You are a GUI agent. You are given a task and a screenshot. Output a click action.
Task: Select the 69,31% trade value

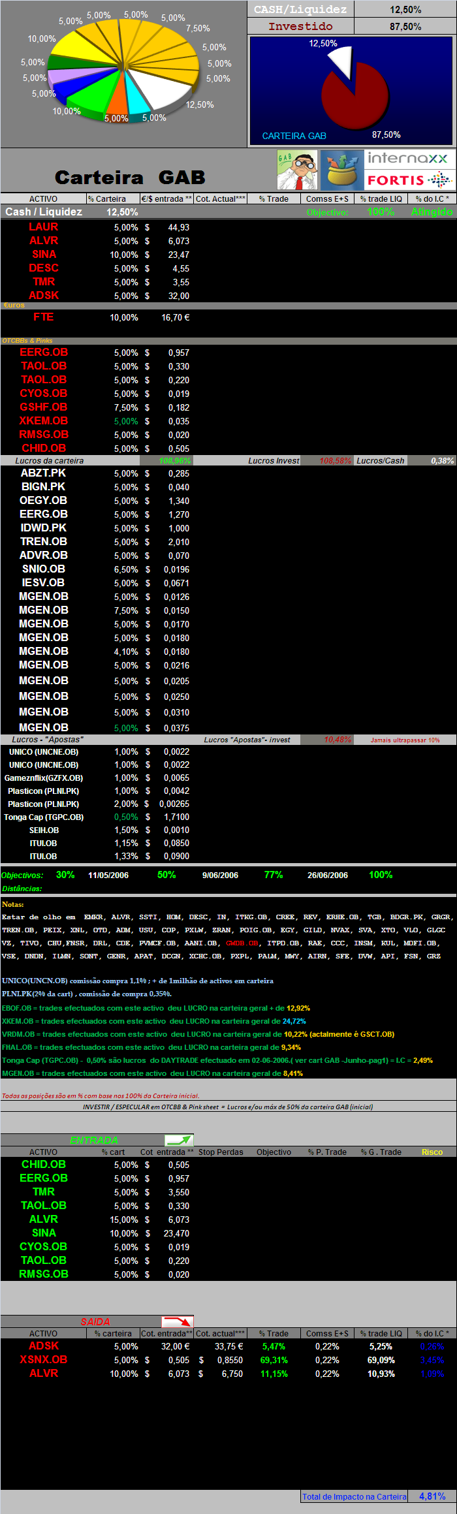[x=274, y=1360]
